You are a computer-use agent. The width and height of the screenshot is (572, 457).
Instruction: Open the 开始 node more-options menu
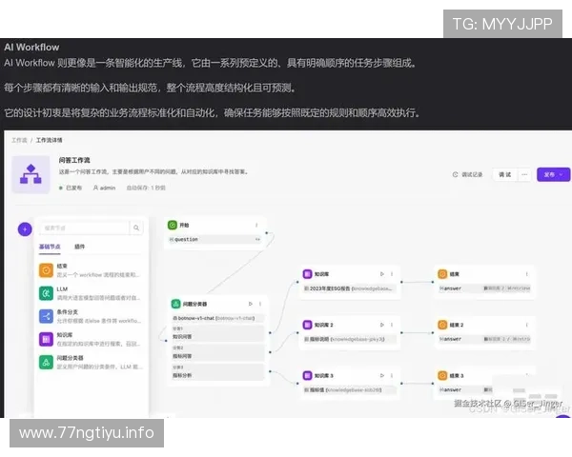(x=256, y=226)
